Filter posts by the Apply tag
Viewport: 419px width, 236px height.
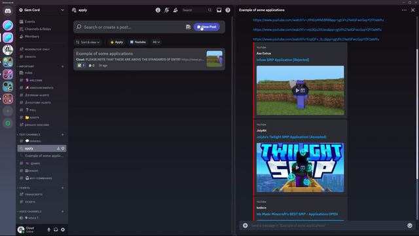(x=117, y=42)
